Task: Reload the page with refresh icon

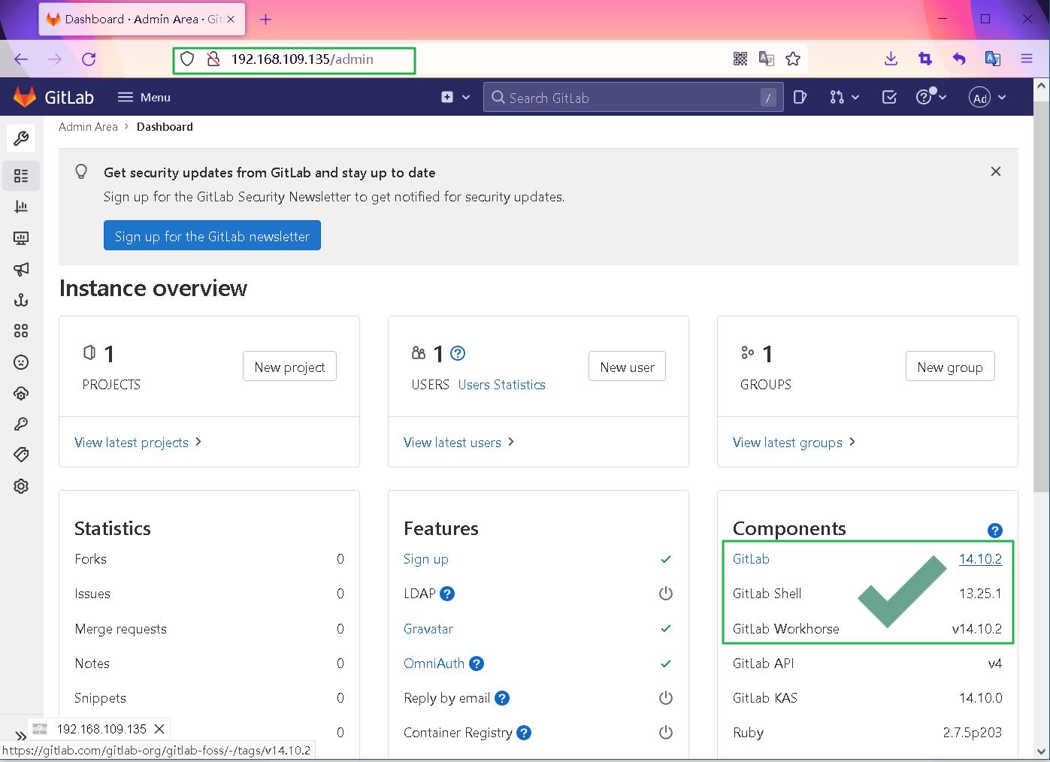Action: [x=89, y=59]
